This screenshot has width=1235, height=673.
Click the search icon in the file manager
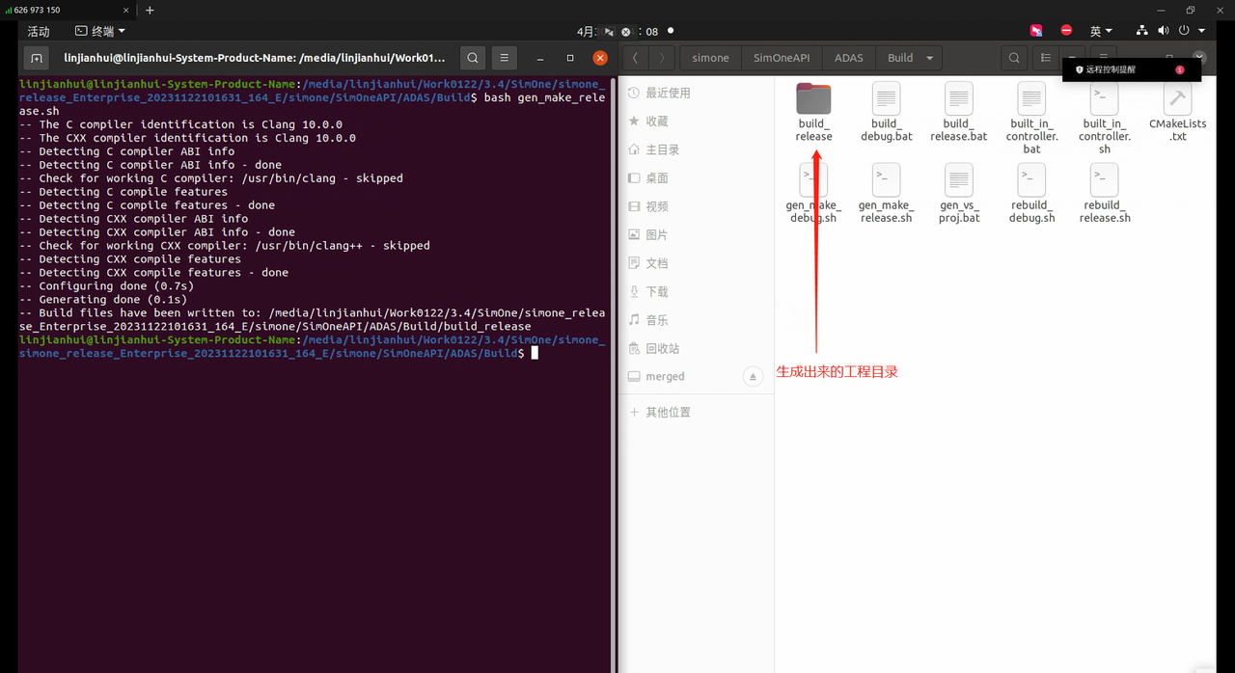coord(1014,58)
